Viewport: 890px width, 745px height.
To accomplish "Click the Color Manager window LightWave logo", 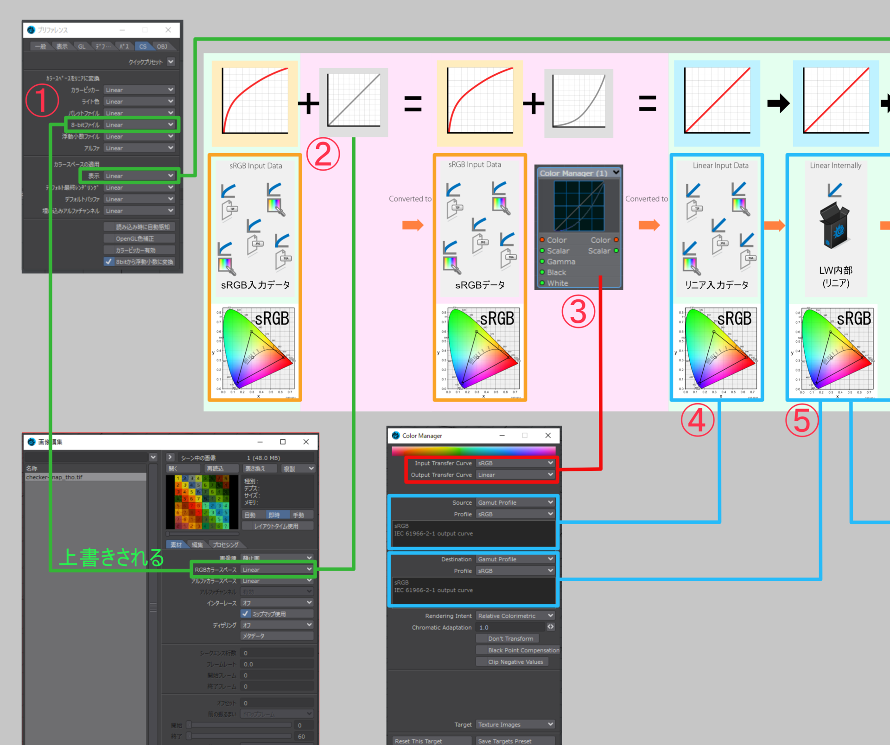I will click(395, 436).
